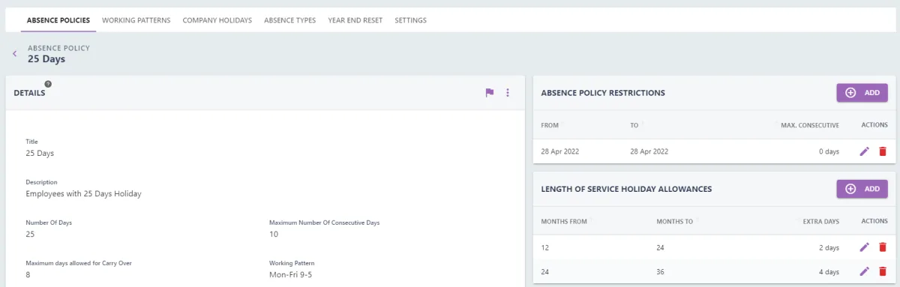Go back using the purple chevron arrow
Screen dimensions: 900x287
coord(14,54)
